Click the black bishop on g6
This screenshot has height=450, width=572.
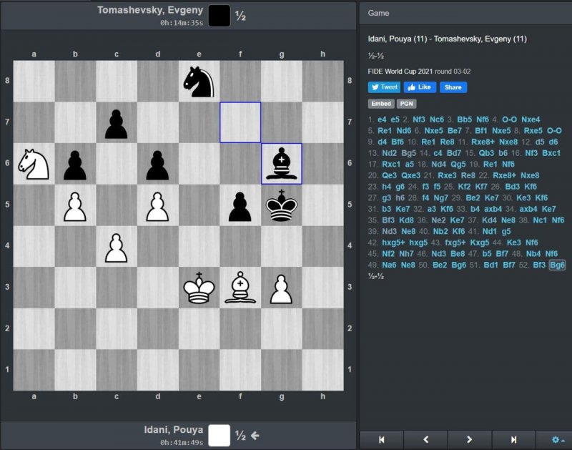pyautogui.click(x=282, y=164)
